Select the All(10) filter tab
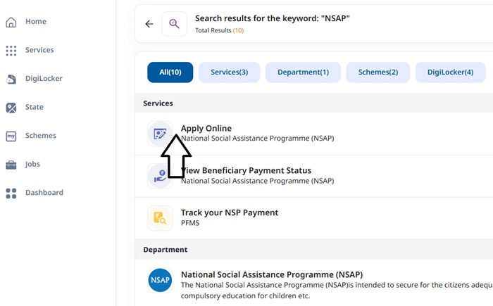Screen dimensions: 493x306 click(x=170, y=72)
